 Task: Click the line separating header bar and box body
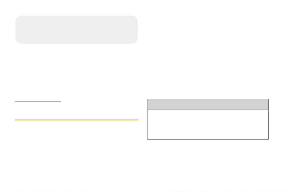click(x=208, y=109)
